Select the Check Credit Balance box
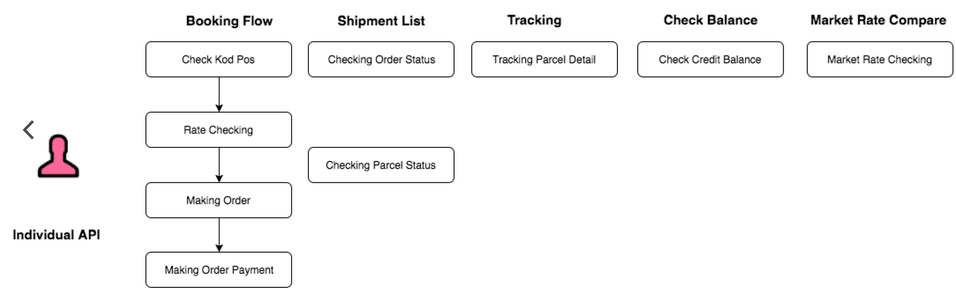The height and width of the screenshot is (293, 956). [x=710, y=59]
